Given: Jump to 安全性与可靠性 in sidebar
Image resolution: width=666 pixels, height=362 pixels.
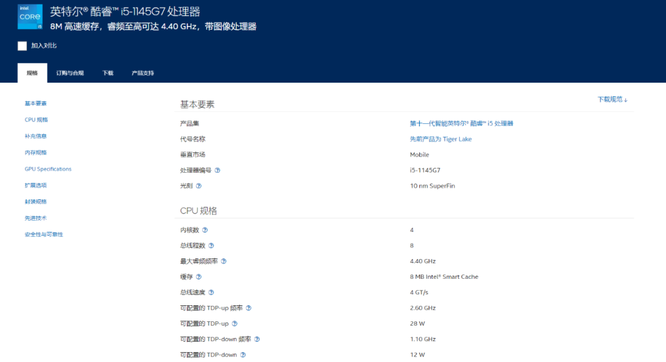Looking at the screenshot, I should (x=44, y=234).
